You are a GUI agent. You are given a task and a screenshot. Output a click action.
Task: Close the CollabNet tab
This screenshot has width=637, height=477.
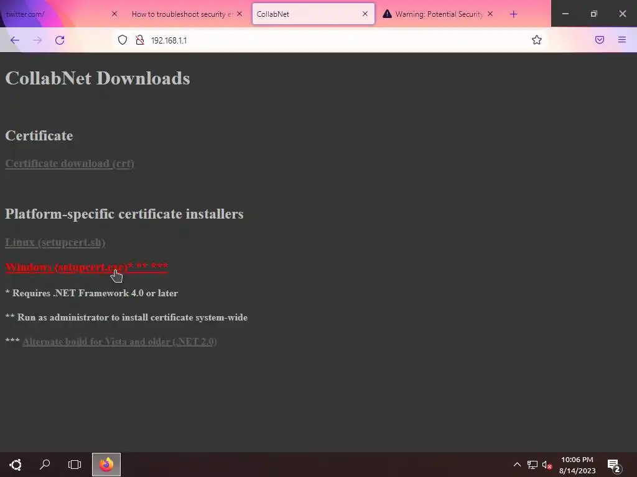point(365,14)
